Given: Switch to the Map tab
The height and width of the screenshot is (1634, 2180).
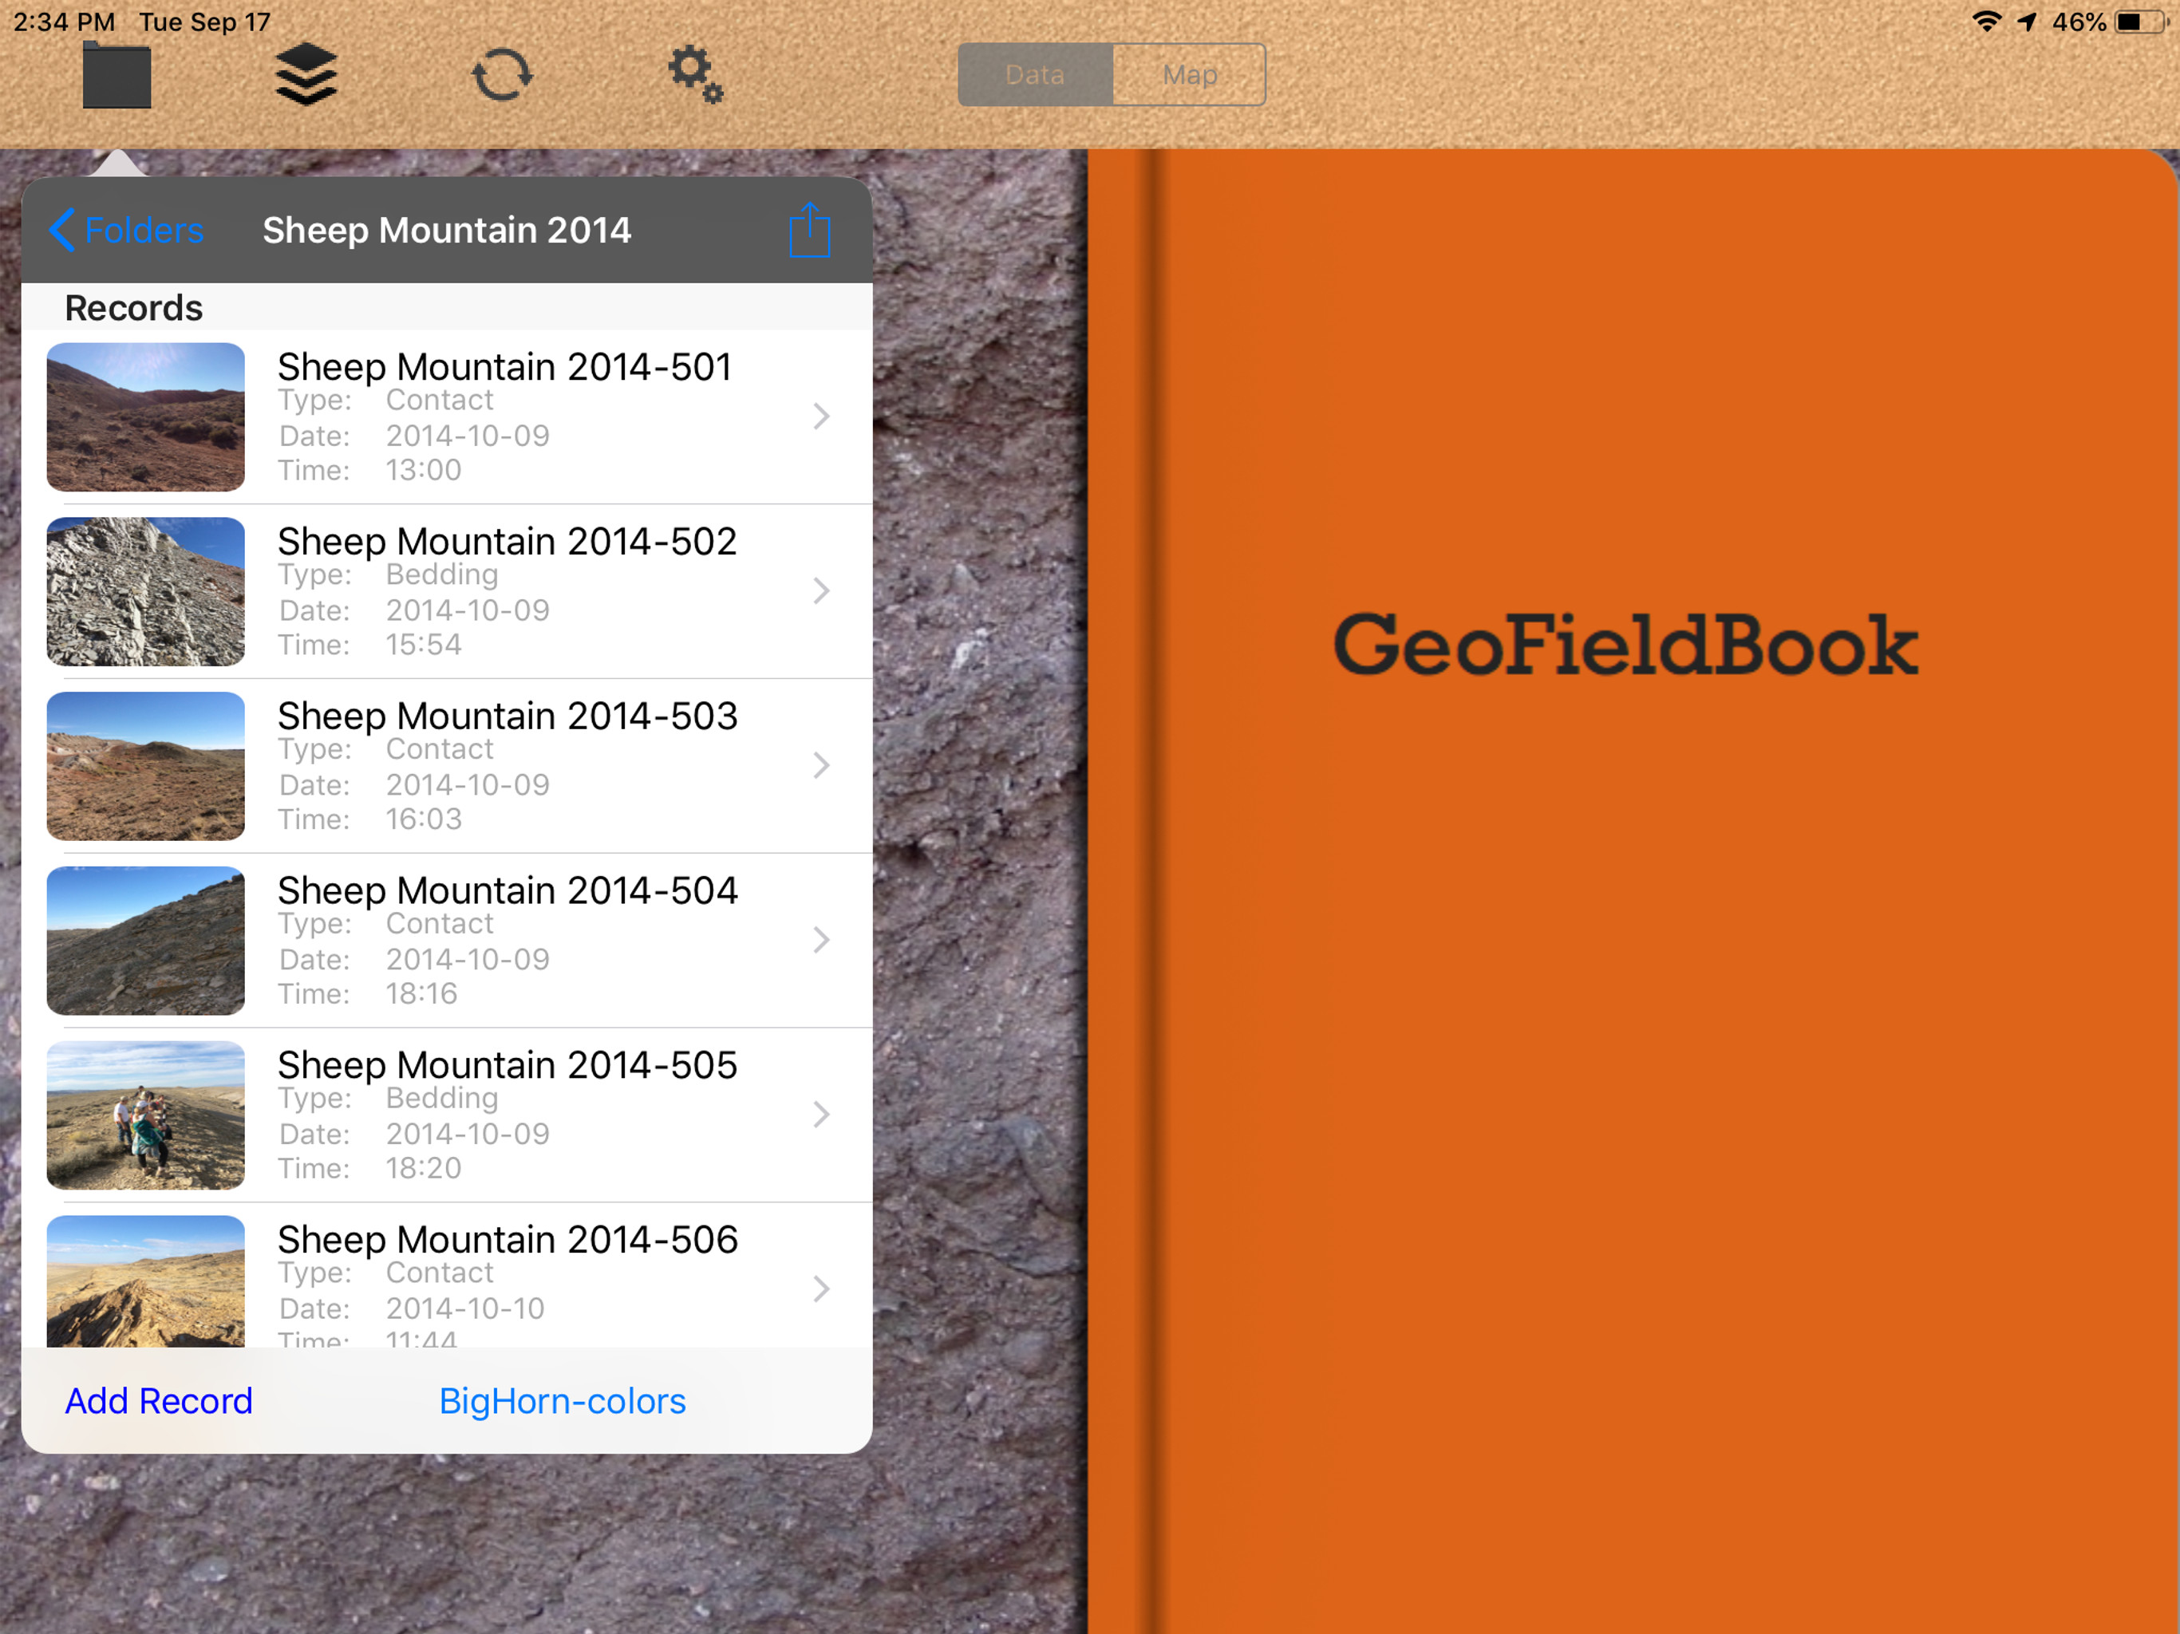Looking at the screenshot, I should tap(1190, 75).
